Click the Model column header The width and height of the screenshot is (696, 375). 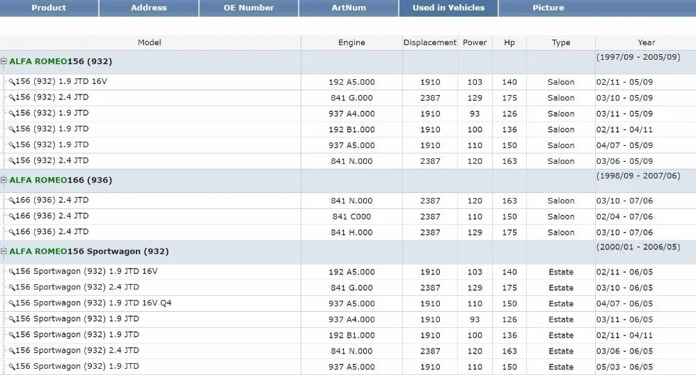[x=150, y=42]
